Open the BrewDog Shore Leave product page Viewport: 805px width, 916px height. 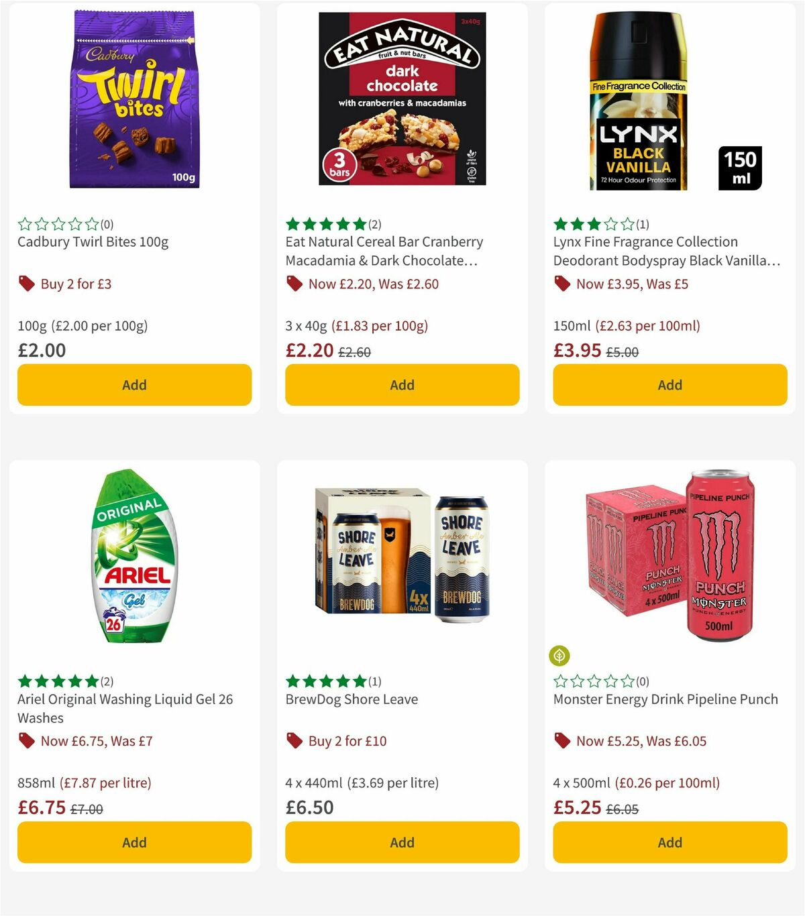tap(352, 699)
